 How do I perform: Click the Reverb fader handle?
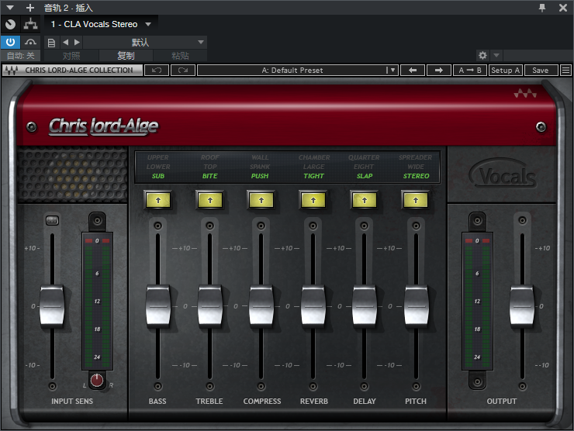point(313,306)
